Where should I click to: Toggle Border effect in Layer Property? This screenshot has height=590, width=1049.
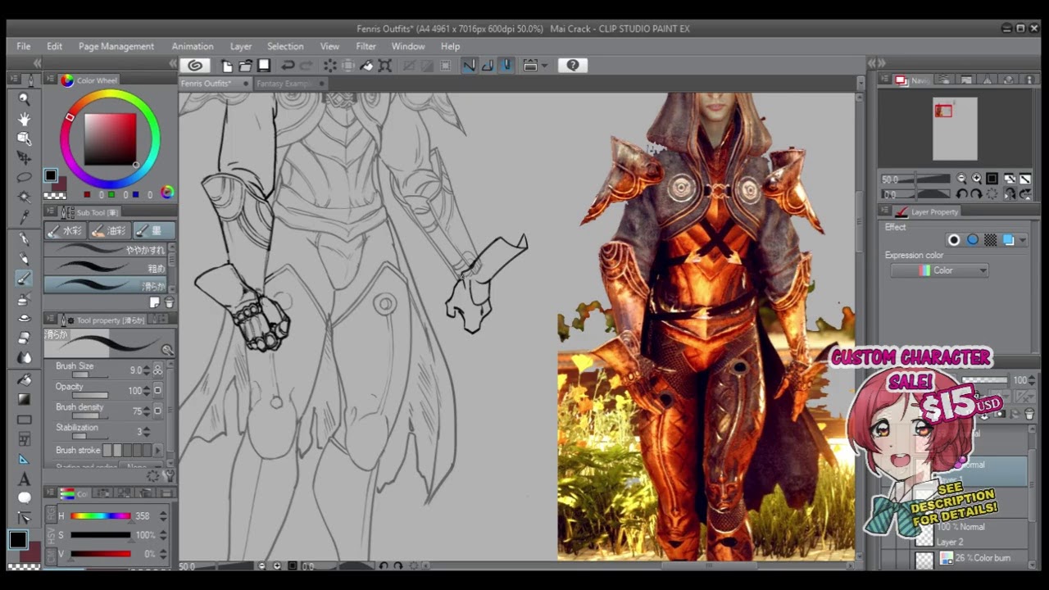(x=954, y=240)
